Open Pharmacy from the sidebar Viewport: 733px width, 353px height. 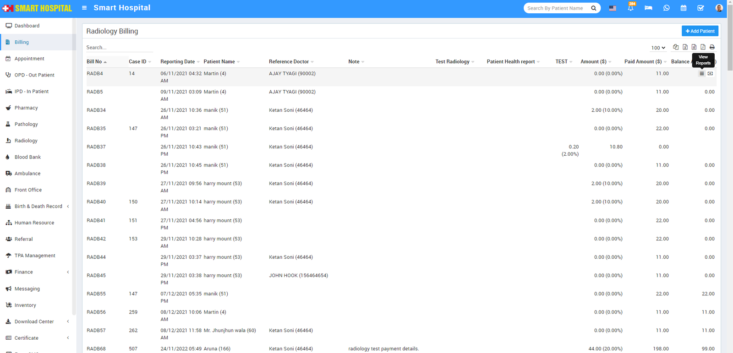26,108
